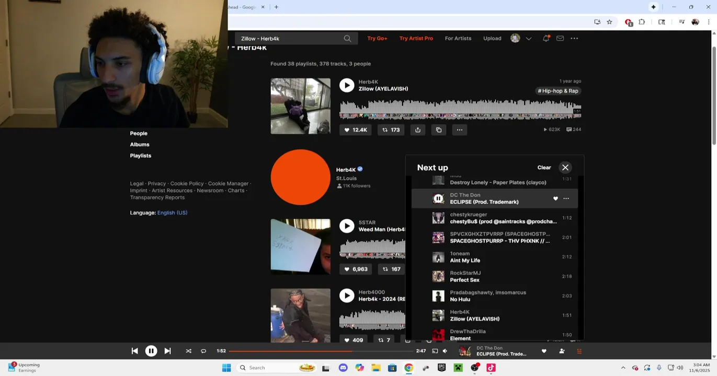Open the Chrome extensions puzzle icon
This screenshot has height=376, width=717.
tap(642, 22)
